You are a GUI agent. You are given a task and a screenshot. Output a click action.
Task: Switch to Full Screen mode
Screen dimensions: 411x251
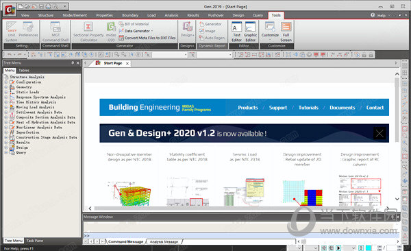click(x=286, y=32)
